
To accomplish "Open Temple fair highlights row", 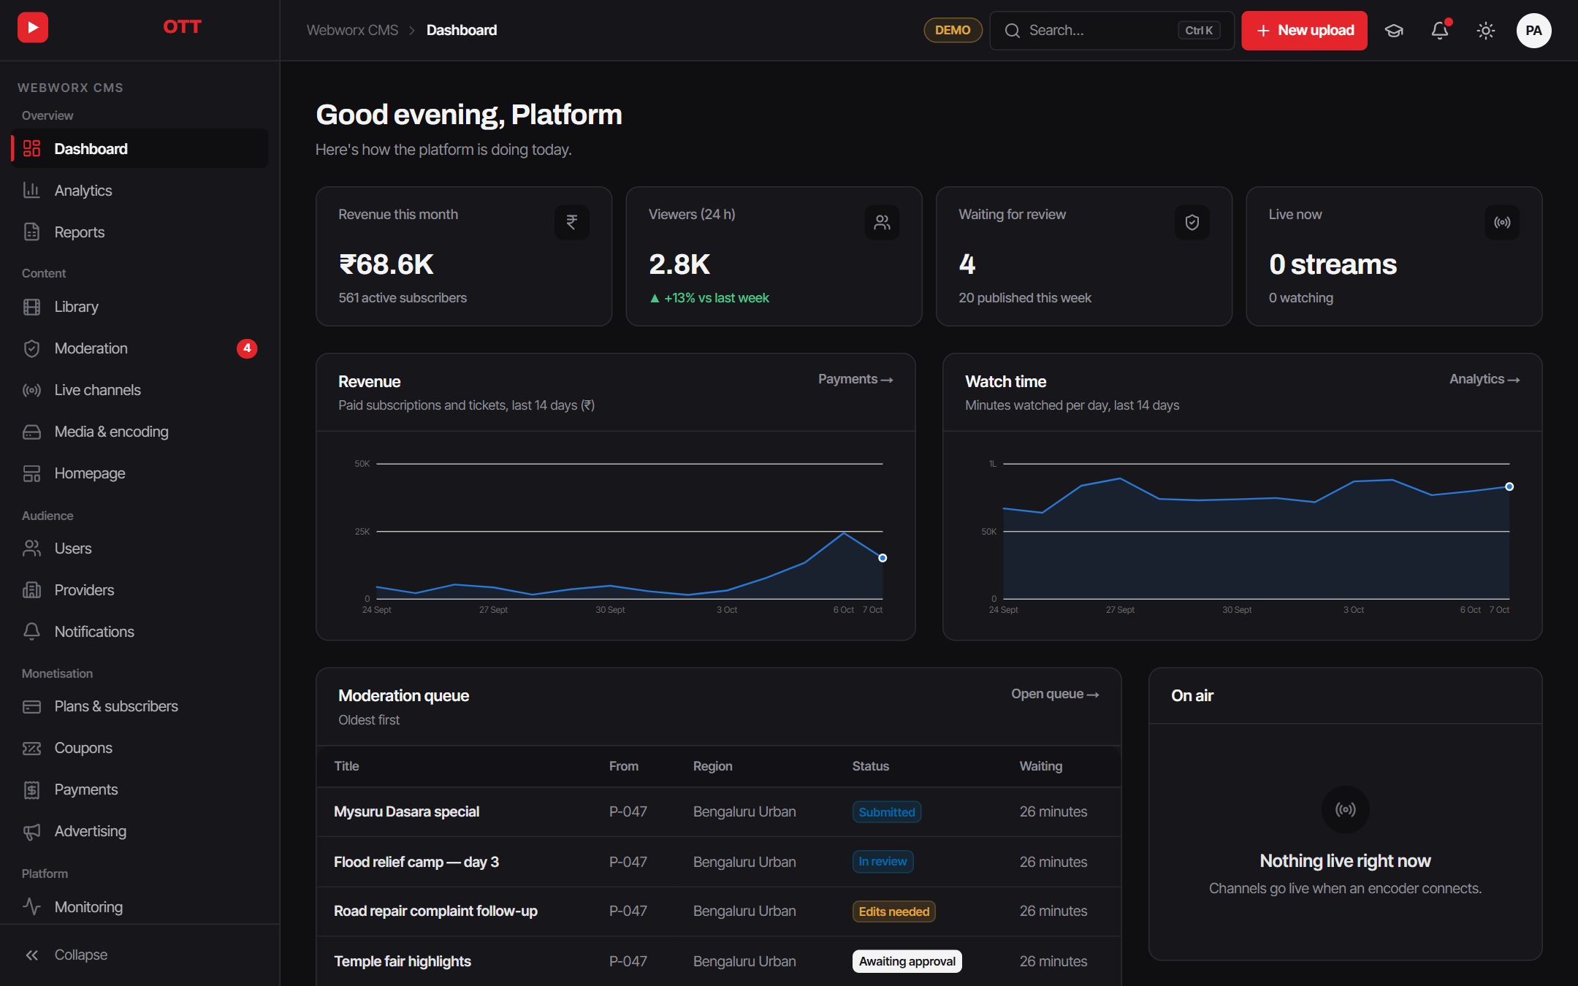I will (x=718, y=961).
